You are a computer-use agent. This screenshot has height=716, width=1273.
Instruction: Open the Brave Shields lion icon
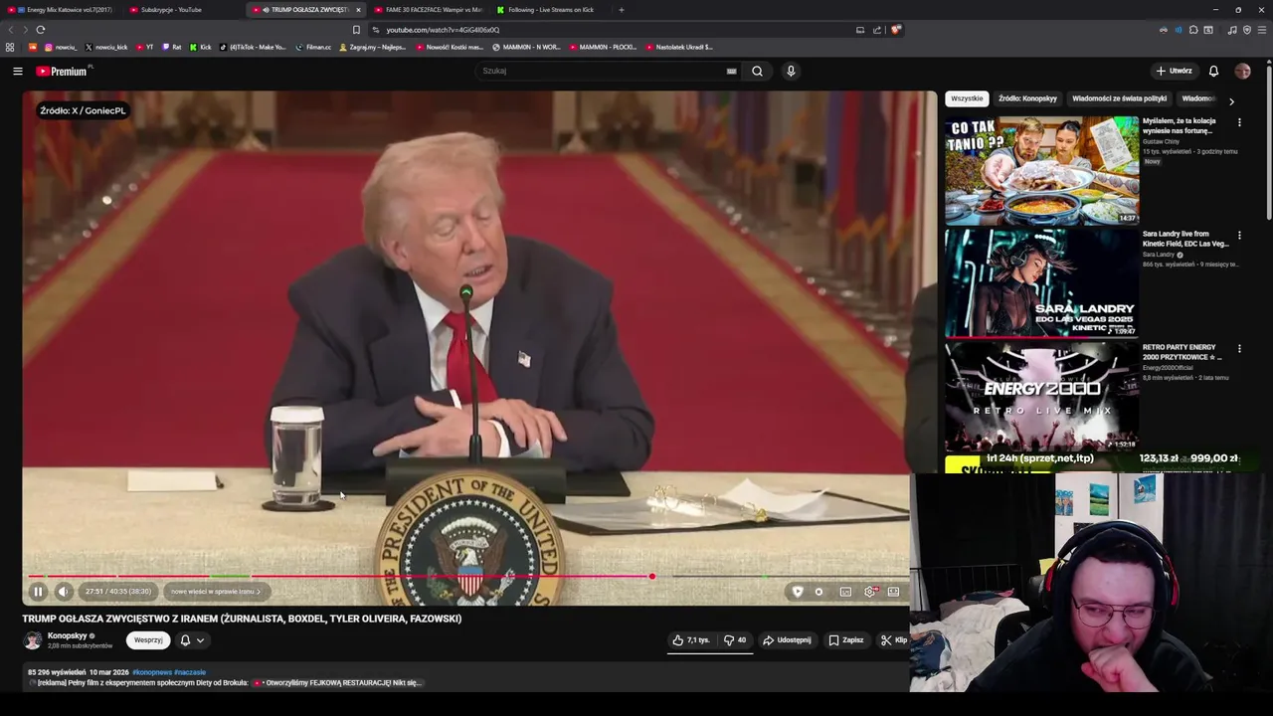pyautogui.click(x=896, y=30)
